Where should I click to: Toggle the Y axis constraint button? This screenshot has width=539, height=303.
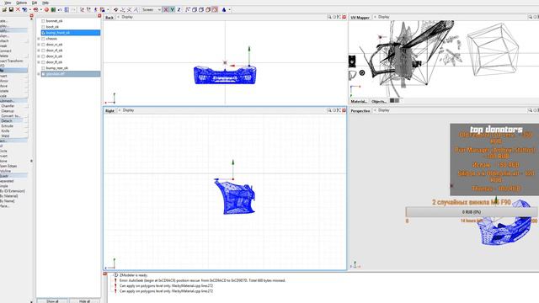[x=172, y=9]
